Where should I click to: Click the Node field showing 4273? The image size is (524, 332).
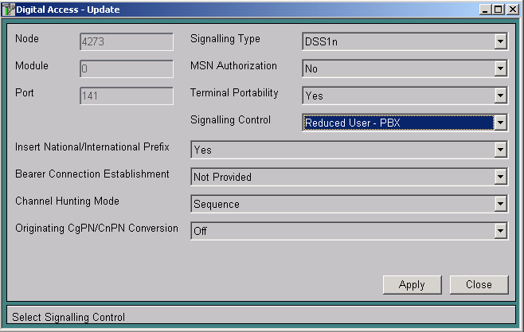click(x=126, y=41)
